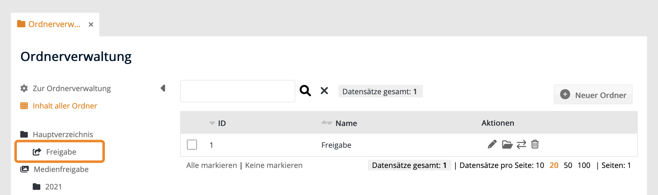Click into the search input field
This screenshot has height=195, width=658.
click(238, 91)
